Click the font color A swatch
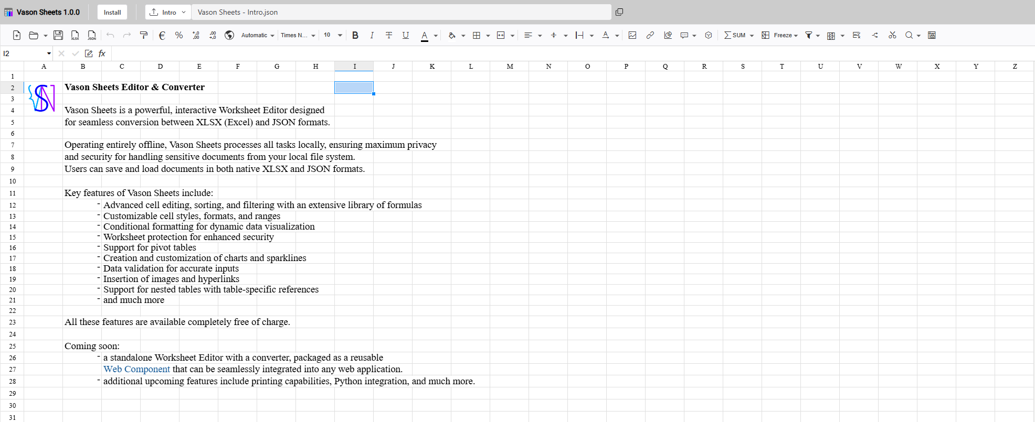This screenshot has height=422, width=1035. pyautogui.click(x=424, y=35)
